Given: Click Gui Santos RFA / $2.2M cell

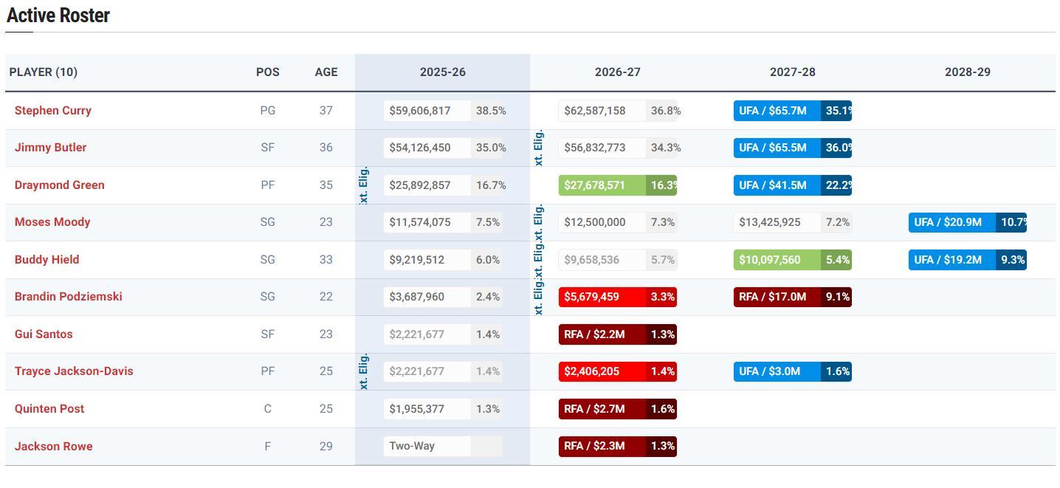Looking at the screenshot, I should tap(602, 334).
